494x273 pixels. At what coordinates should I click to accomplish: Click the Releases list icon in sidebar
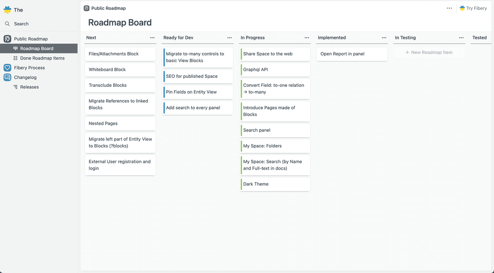pos(14,87)
